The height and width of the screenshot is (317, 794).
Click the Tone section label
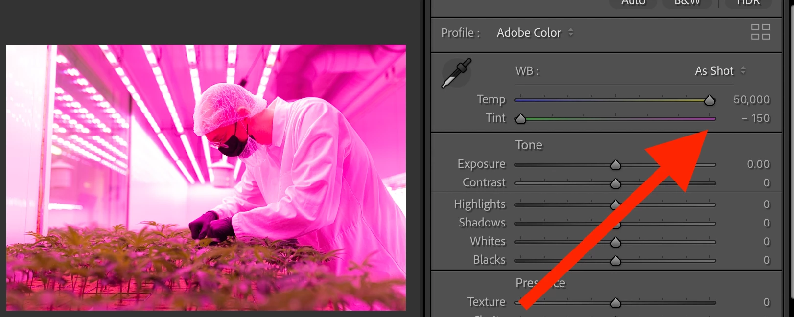(529, 145)
